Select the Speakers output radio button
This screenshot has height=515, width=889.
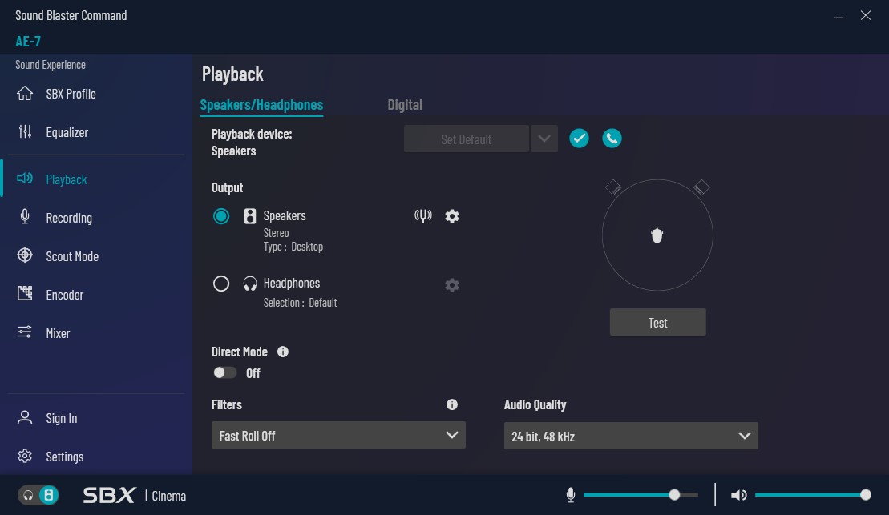pos(221,216)
